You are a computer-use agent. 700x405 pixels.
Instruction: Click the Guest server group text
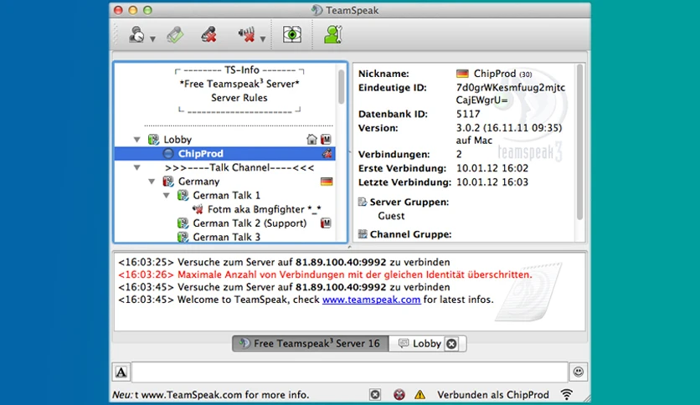point(391,216)
